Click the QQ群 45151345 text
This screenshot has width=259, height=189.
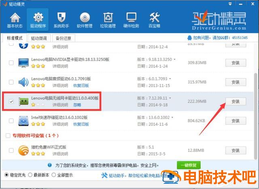click(x=221, y=38)
